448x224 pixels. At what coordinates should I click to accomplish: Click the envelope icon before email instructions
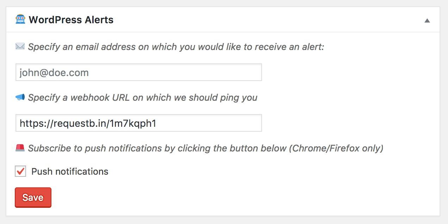20,46
